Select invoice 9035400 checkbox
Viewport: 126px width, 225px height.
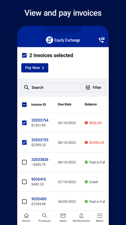coord(24,202)
